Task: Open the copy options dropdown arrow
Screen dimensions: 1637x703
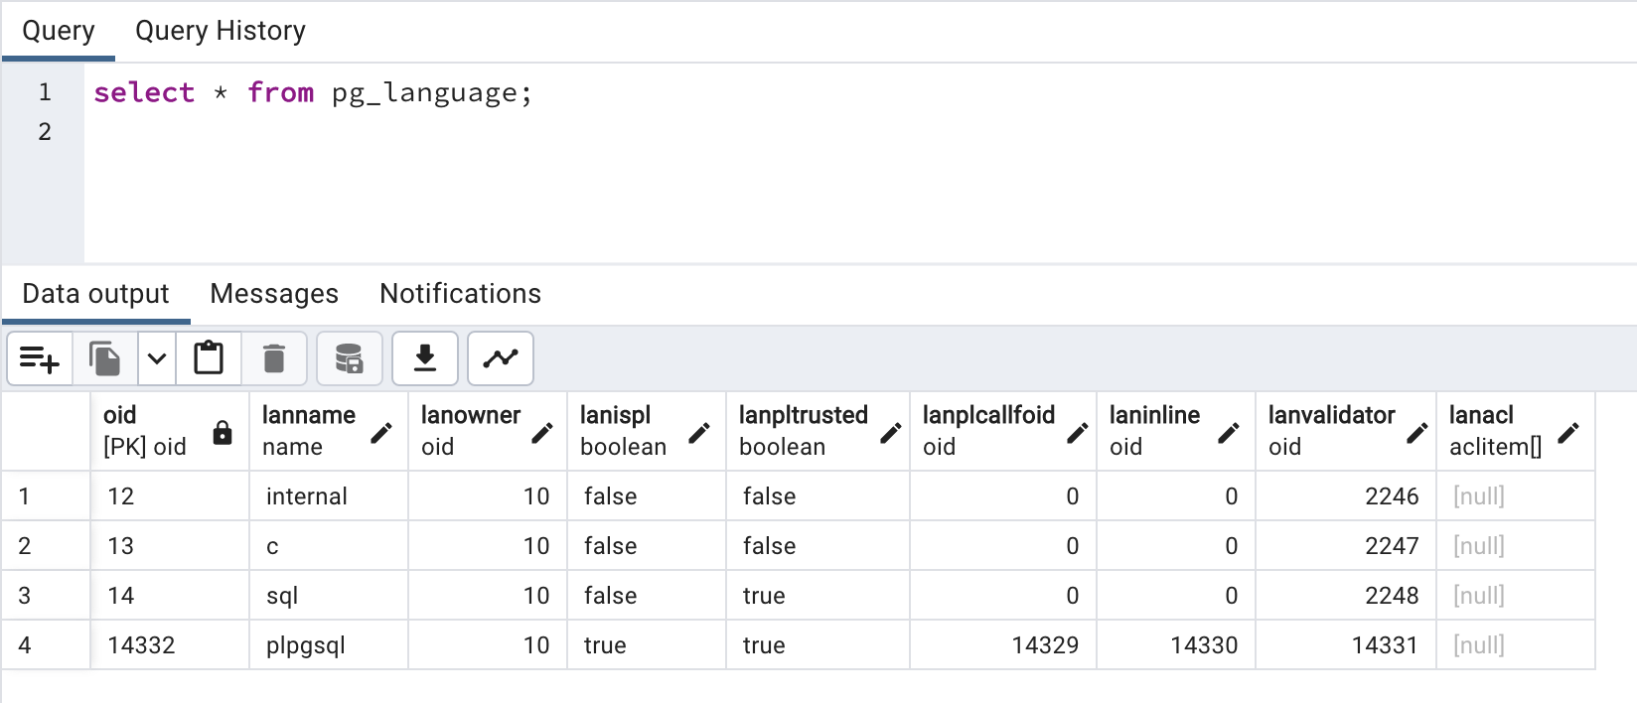Action: [x=157, y=358]
